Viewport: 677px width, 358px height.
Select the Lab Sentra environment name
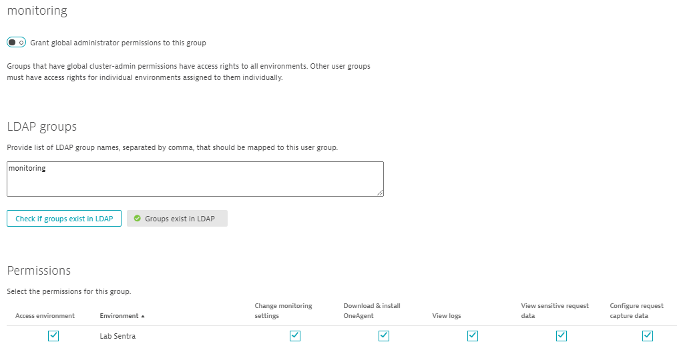118,336
